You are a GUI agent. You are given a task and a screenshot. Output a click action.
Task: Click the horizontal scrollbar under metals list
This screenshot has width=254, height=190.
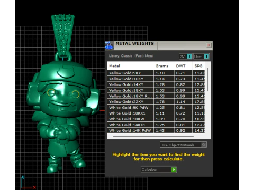point(153,136)
